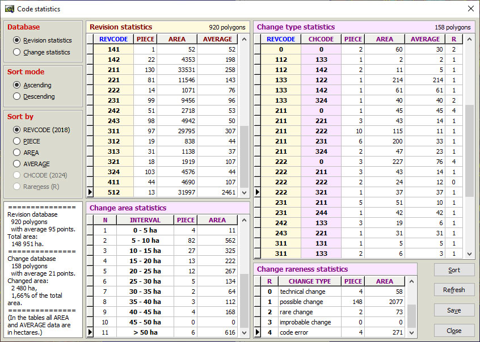Click CHANGE TYPE header in rareness table

tap(309, 281)
